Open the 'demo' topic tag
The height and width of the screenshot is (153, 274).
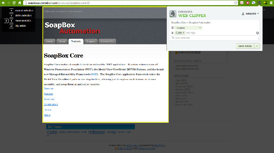pyautogui.click(x=62, y=132)
